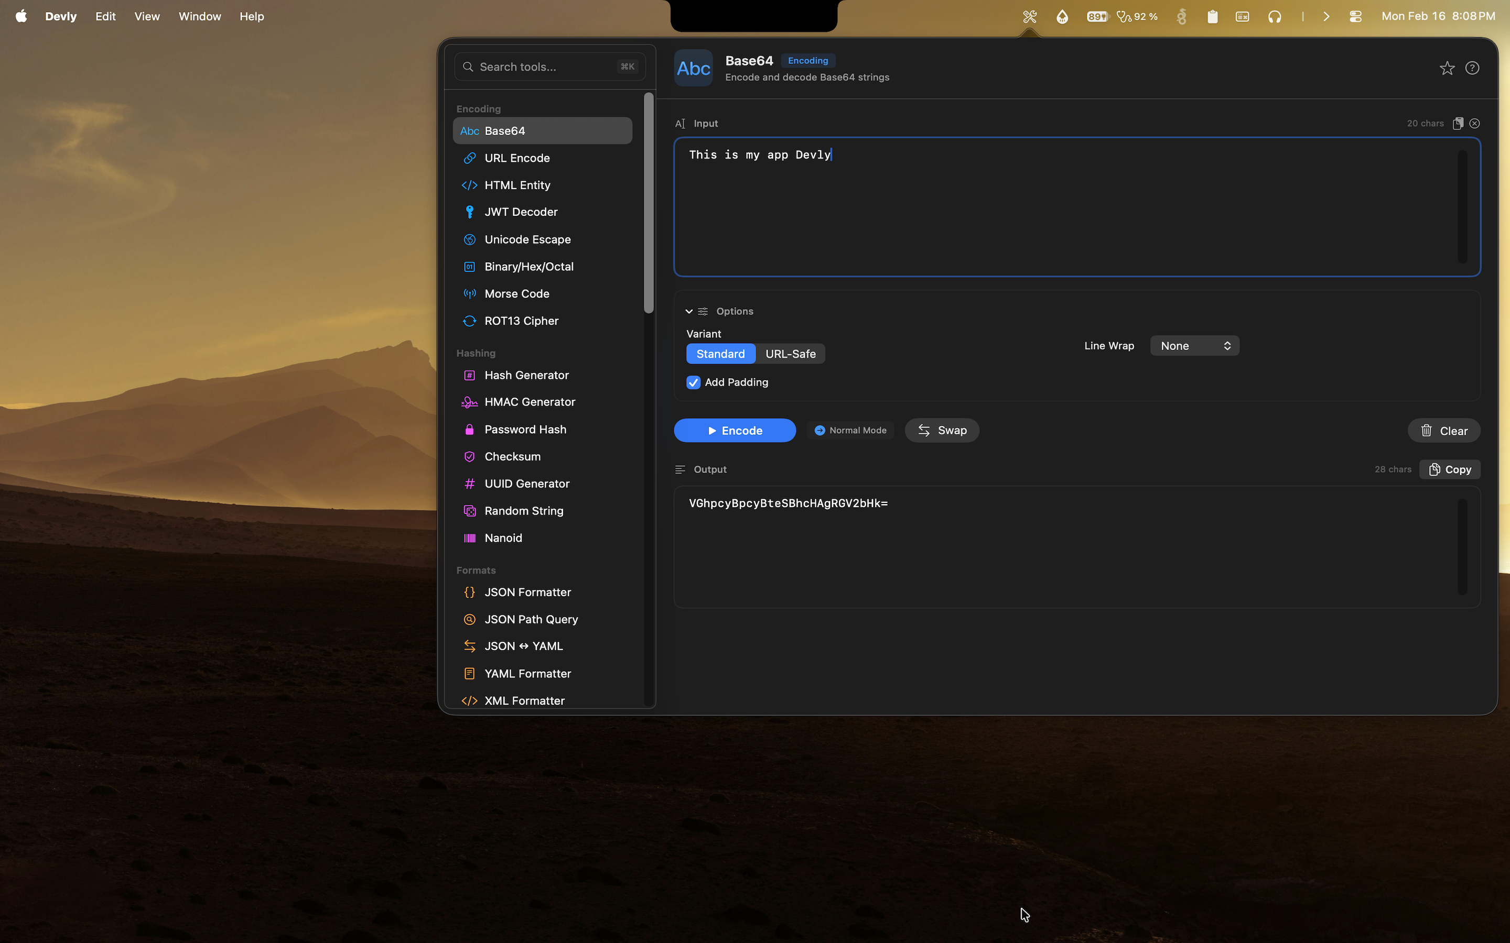Open the Morse Code encoder
The height and width of the screenshot is (943, 1510).
click(516, 293)
